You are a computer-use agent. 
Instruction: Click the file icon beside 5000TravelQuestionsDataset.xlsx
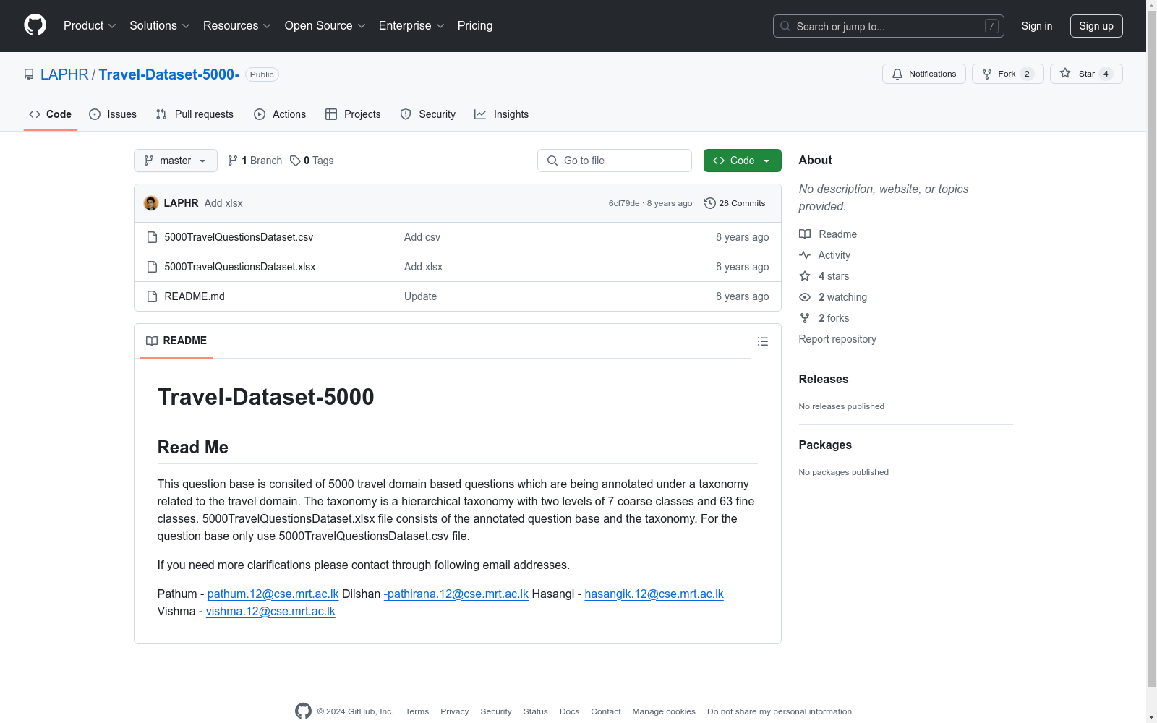[x=152, y=267]
